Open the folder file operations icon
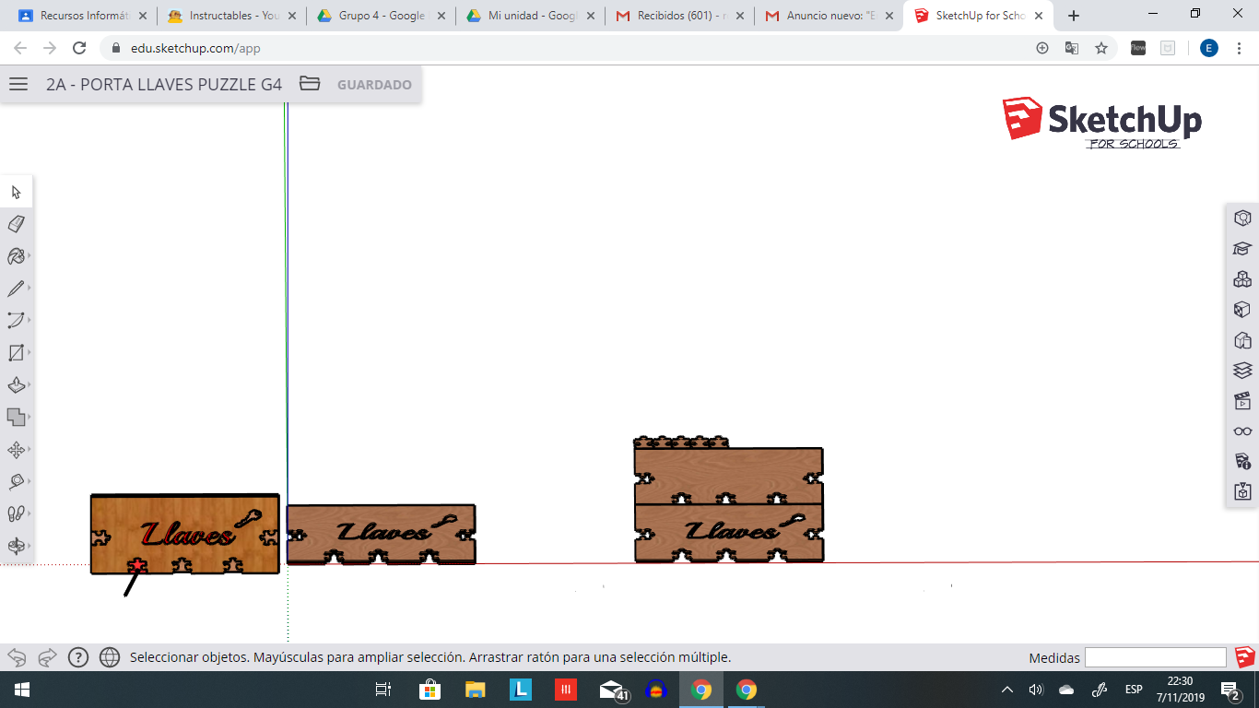Viewport: 1259px width, 708px height. click(310, 84)
